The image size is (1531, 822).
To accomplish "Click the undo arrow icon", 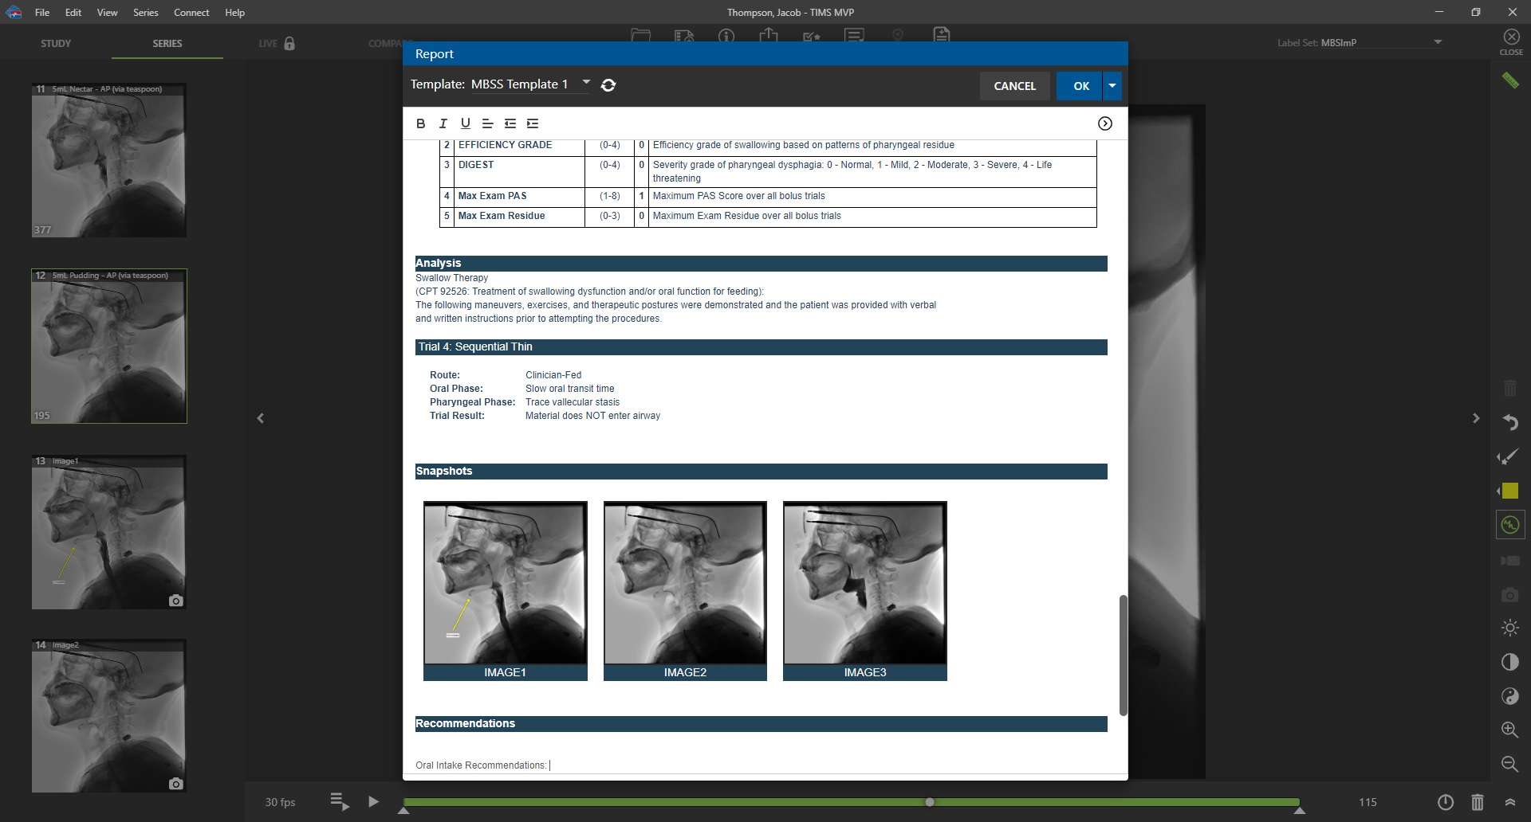I will coord(1509,422).
